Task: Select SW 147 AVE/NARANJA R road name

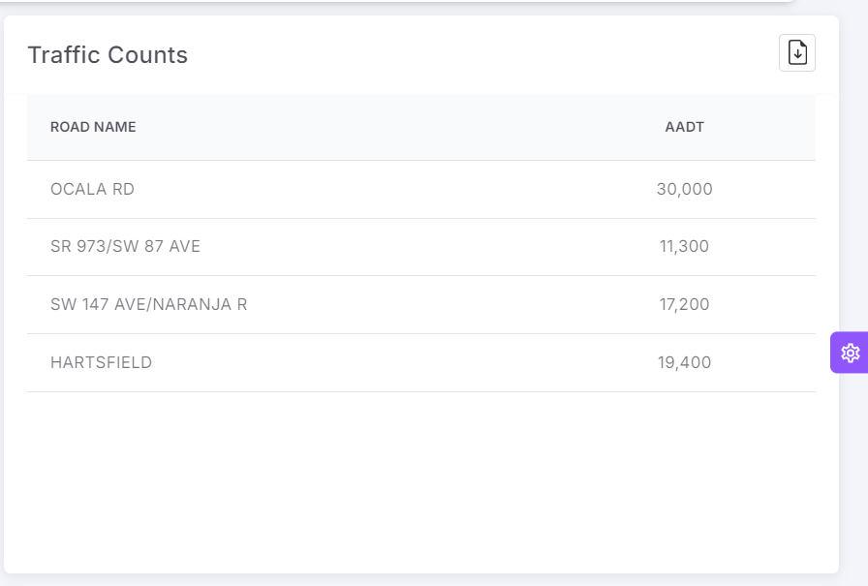Action: [x=148, y=304]
